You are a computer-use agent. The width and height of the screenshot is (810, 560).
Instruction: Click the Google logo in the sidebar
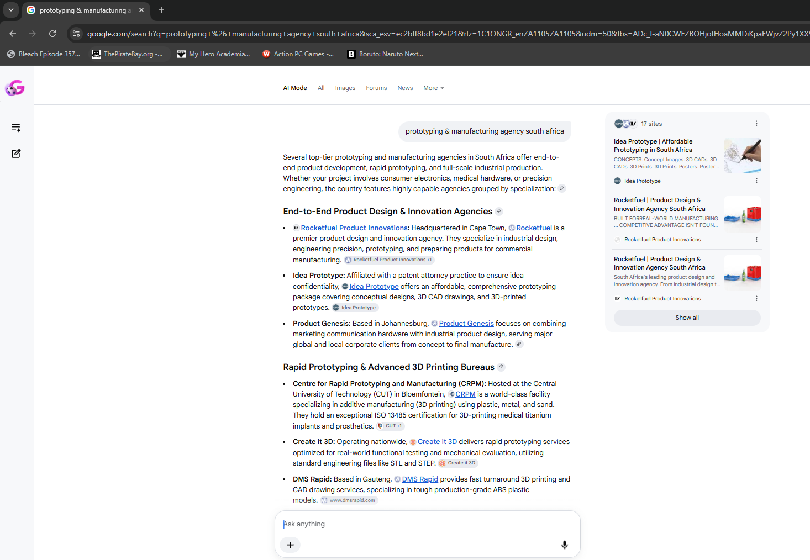pyautogui.click(x=15, y=88)
